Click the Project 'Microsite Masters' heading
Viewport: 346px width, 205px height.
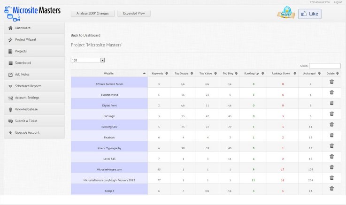[96, 45]
